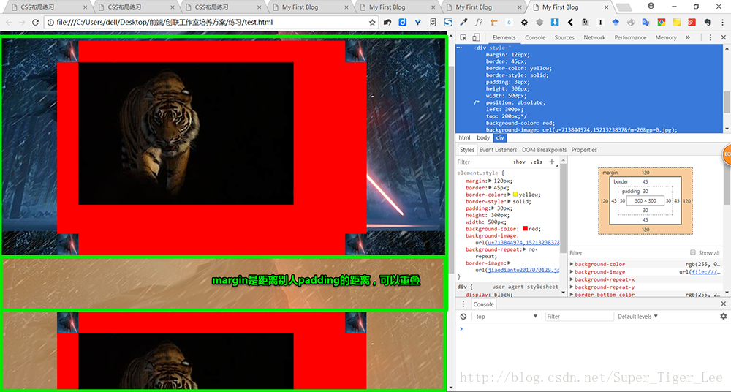This screenshot has height=392, width=731.
Task: Open the Memory tab
Action: (666, 38)
